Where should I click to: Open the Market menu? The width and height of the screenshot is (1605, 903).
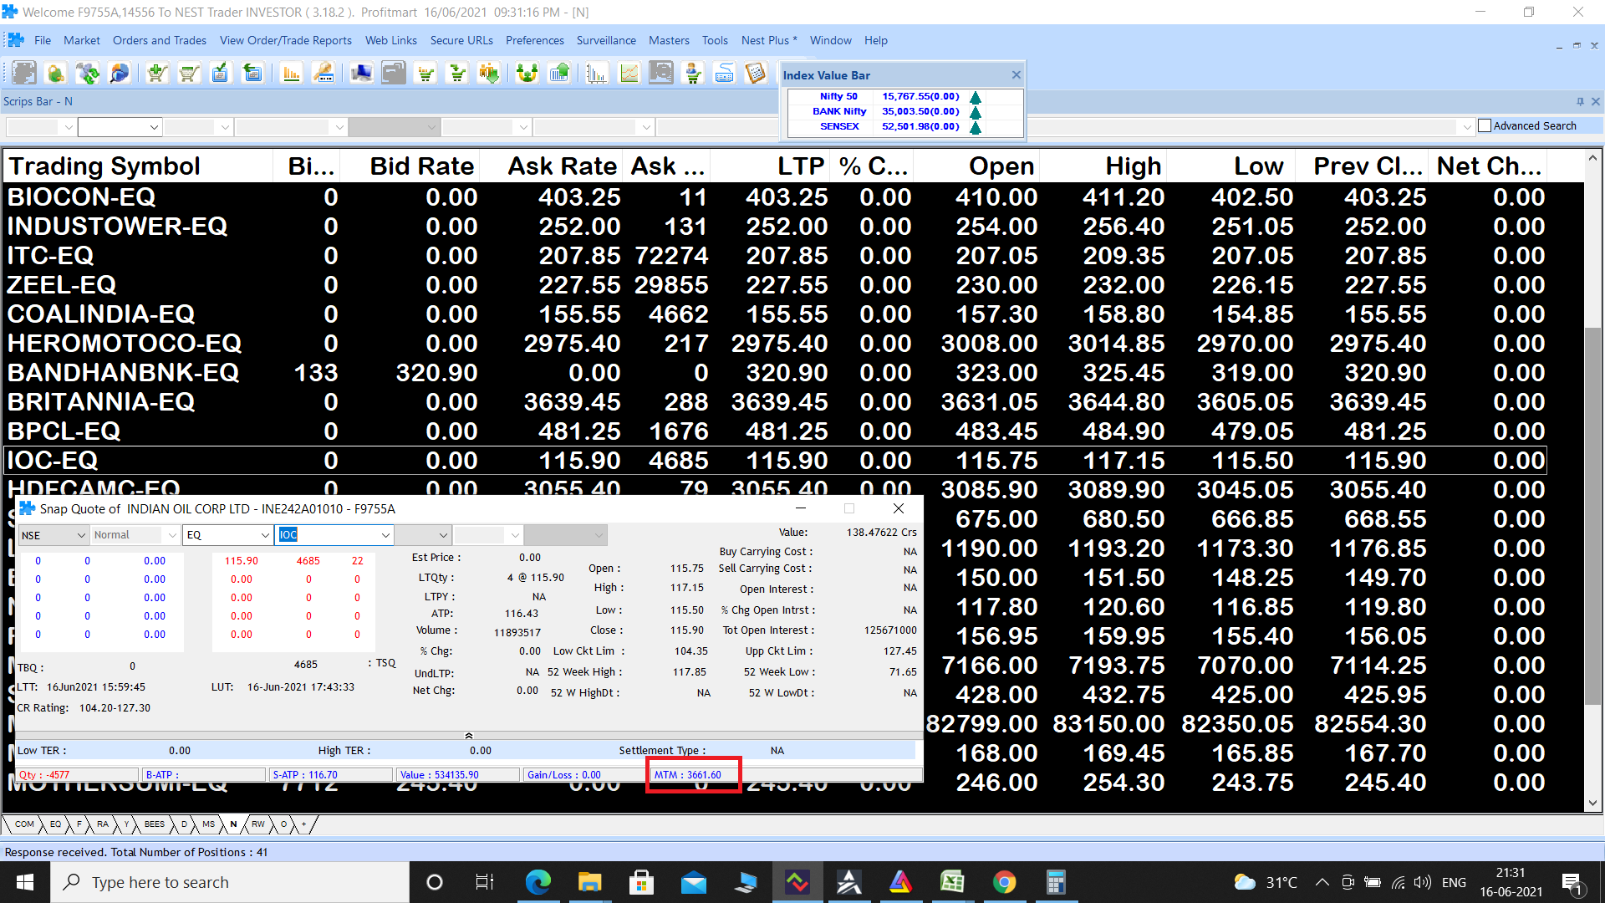click(x=82, y=40)
